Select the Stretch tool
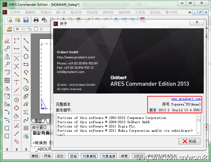 click(7, 104)
